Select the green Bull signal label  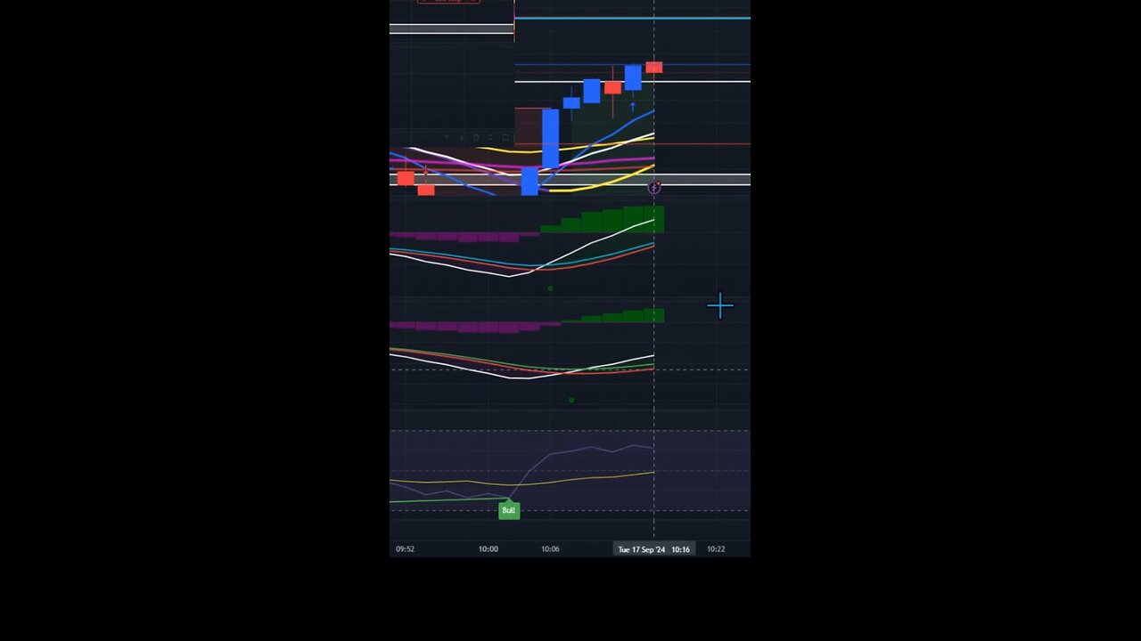pos(508,510)
